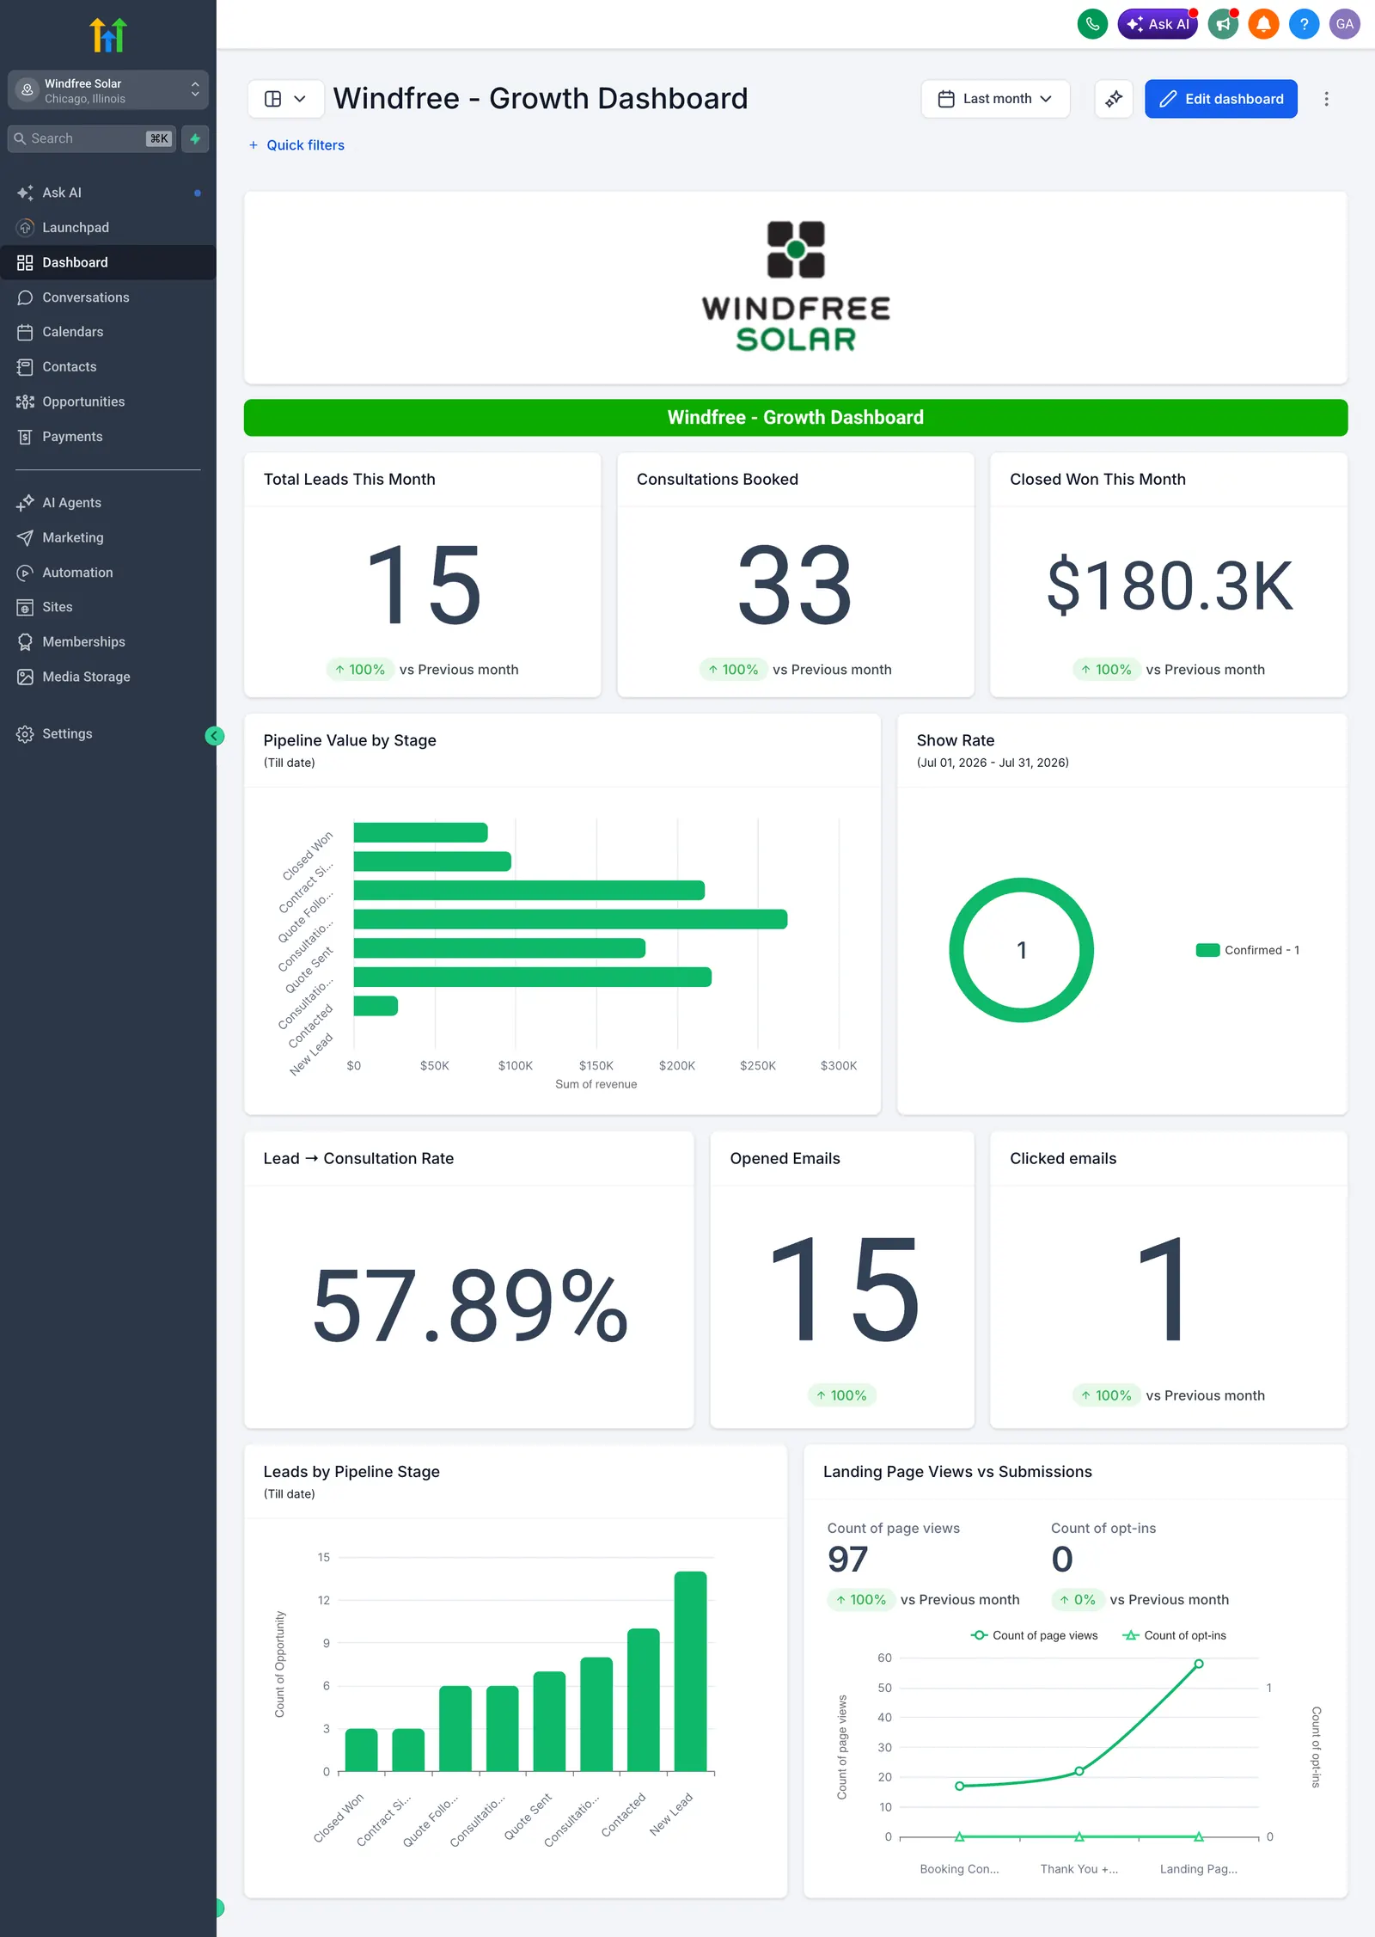1375x1937 pixels.
Task: Add Quick filters to the dashboard
Action: [x=296, y=145]
